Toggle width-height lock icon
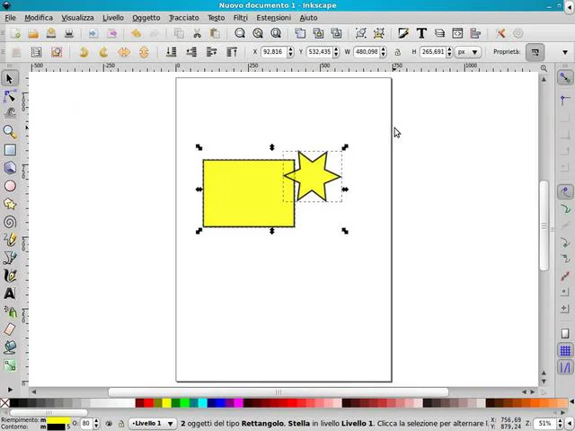This screenshot has height=431, width=575. 397,52
